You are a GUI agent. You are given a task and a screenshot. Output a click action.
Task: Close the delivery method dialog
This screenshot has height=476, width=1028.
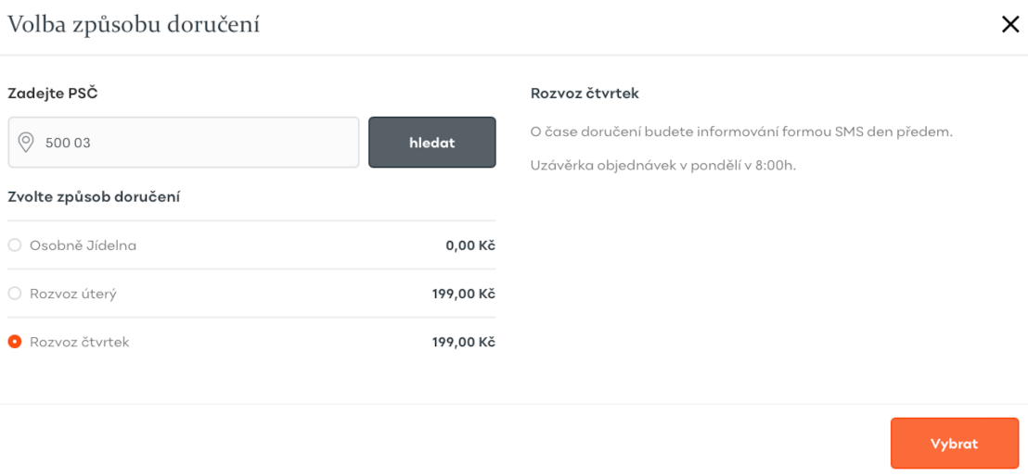pos(1010,25)
